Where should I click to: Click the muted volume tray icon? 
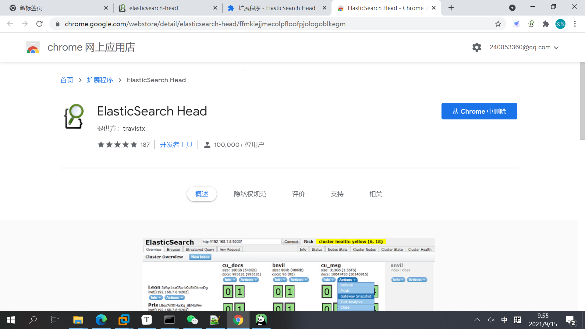(491, 320)
